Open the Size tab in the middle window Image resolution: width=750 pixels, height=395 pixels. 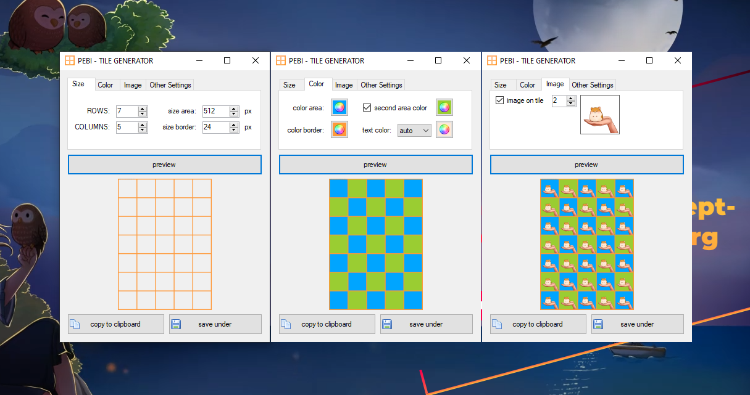(289, 85)
